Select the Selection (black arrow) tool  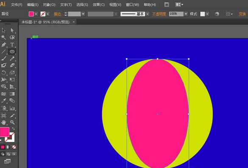pos(4,30)
